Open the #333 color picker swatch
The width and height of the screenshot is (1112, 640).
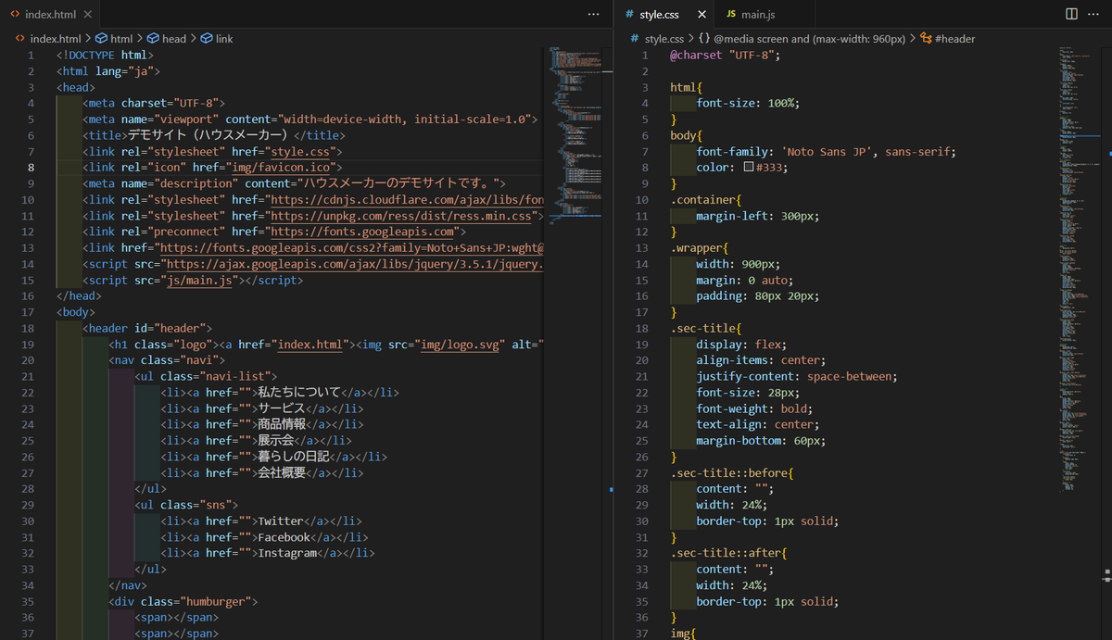[x=749, y=168]
